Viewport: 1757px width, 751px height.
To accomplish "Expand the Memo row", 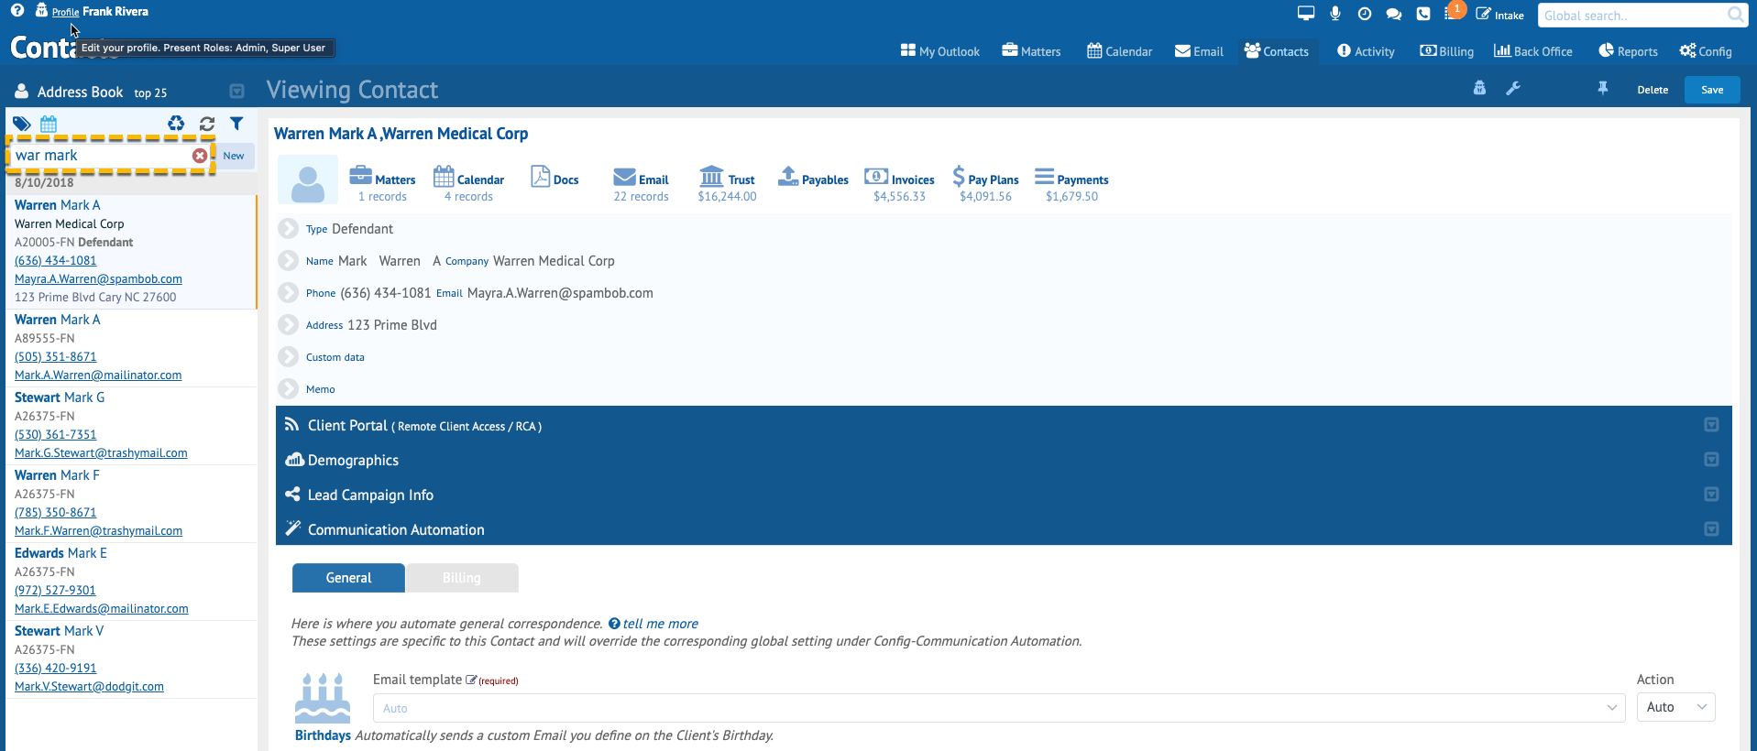I will tap(289, 388).
